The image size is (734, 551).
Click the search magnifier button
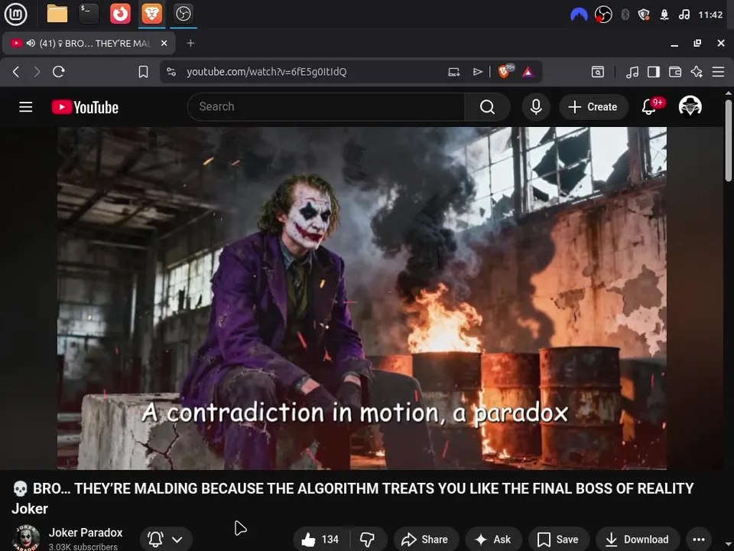(x=487, y=107)
